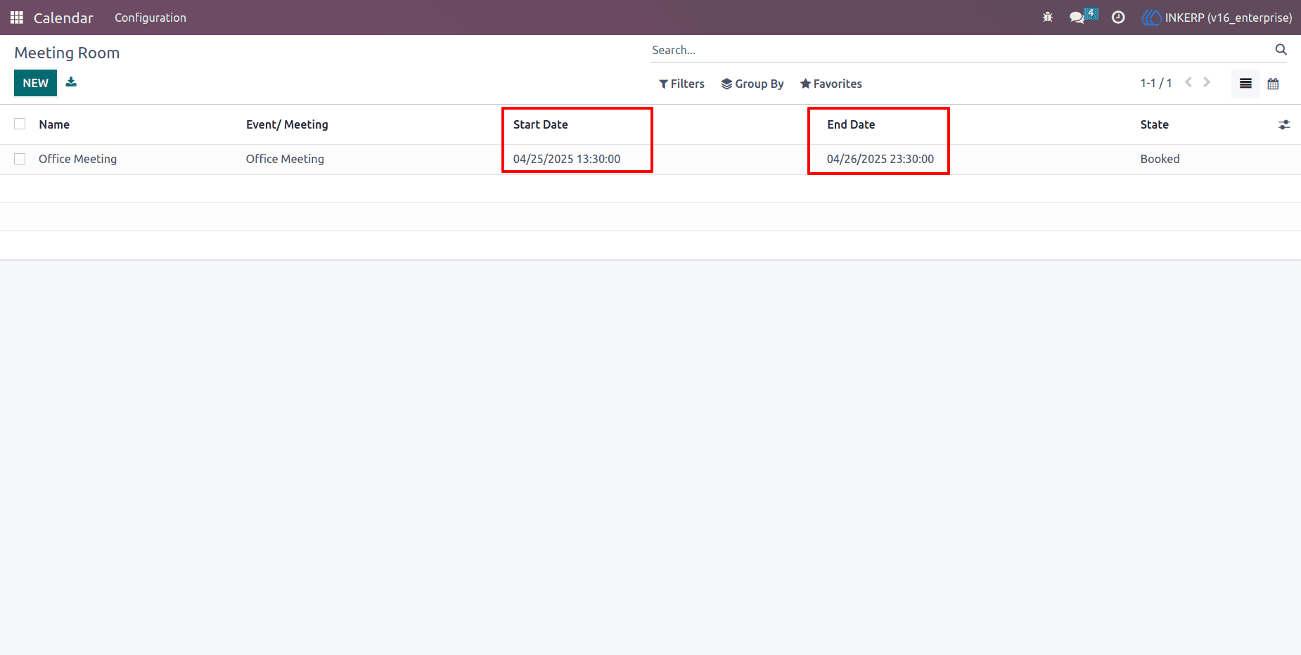The image size is (1301, 655).
Task: Open the activities clock icon
Action: (x=1118, y=18)
